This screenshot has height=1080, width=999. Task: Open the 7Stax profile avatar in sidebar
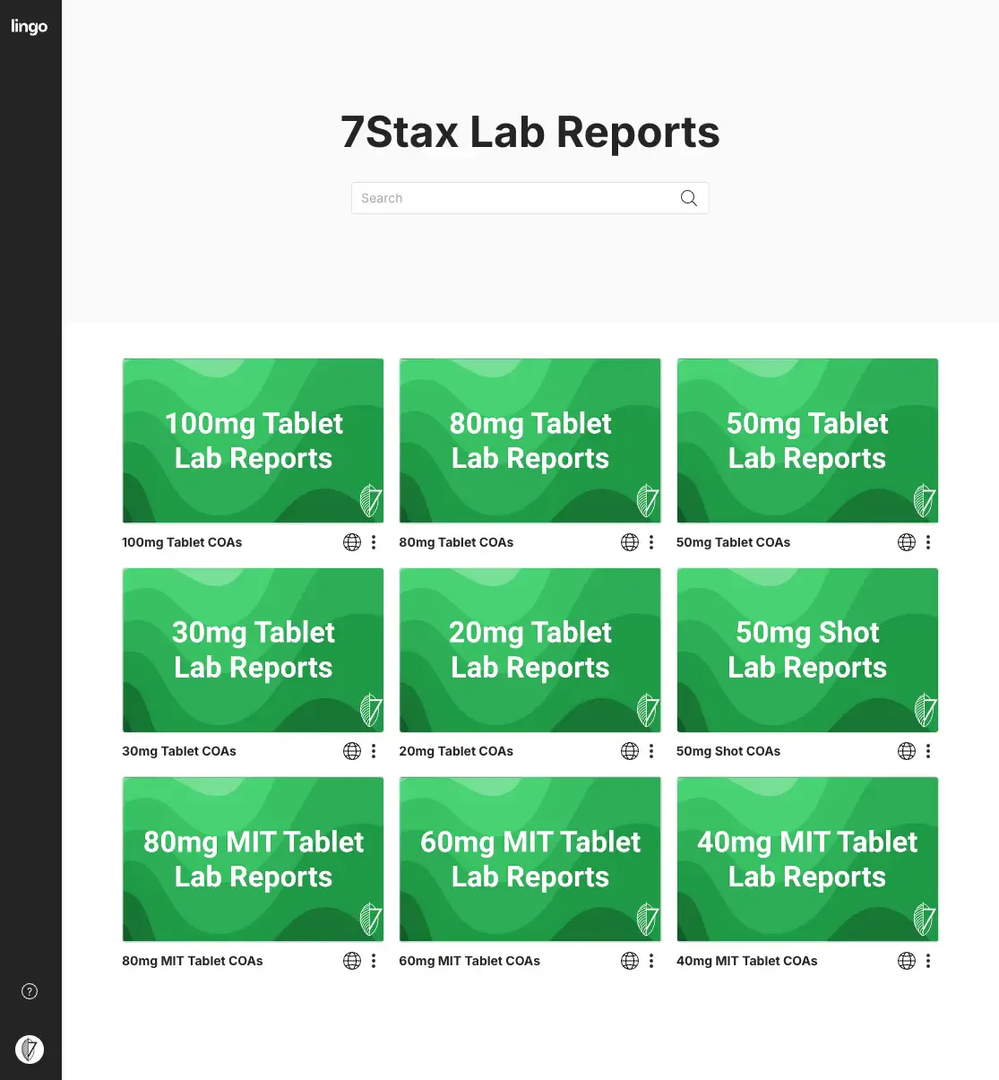[30, 1049]
